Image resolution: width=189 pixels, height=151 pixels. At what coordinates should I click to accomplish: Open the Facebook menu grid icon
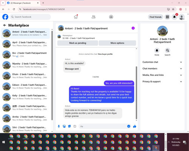tap(167, 17)
